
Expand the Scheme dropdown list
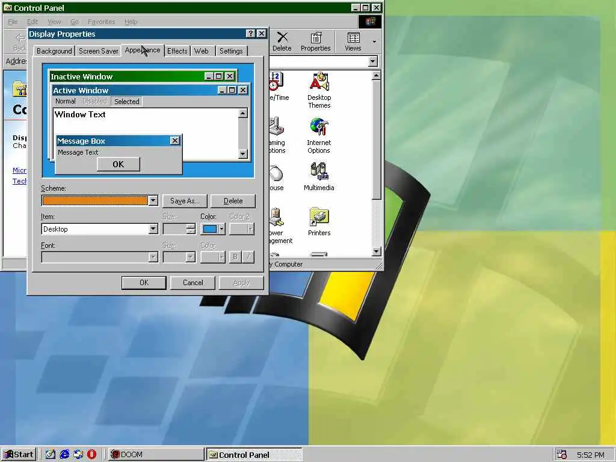(153, 201)
